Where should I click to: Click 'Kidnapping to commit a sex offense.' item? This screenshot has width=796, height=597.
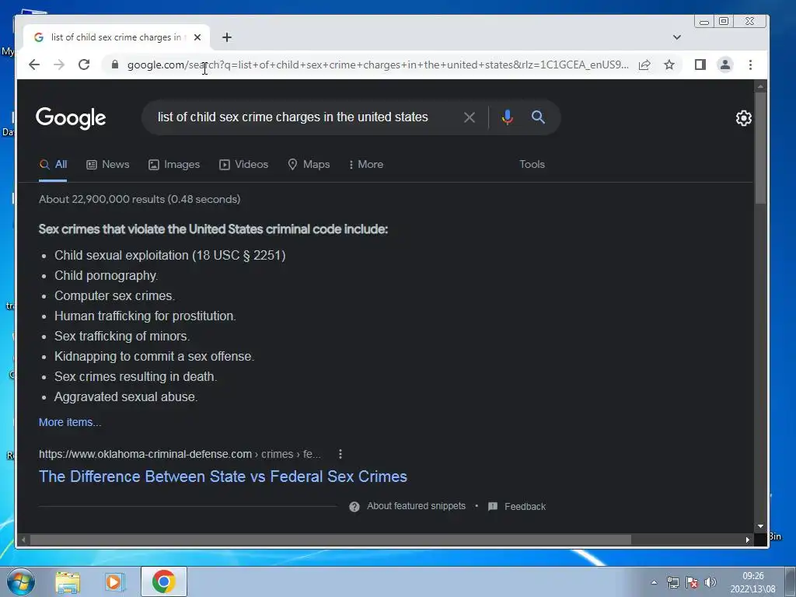point(155,356)
